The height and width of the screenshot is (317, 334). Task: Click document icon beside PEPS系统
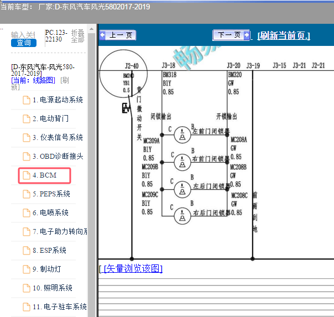coord(27,194)
